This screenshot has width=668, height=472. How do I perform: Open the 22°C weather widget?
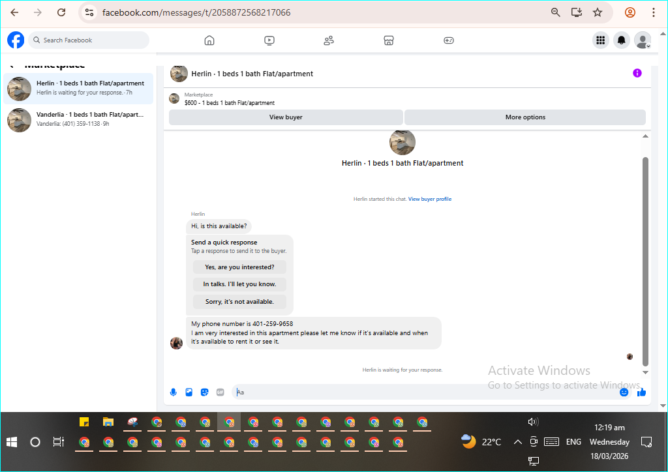[481, 442]
